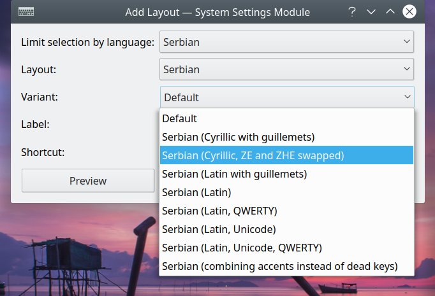Choose the plain Serbian (Latin) variant

286,192
